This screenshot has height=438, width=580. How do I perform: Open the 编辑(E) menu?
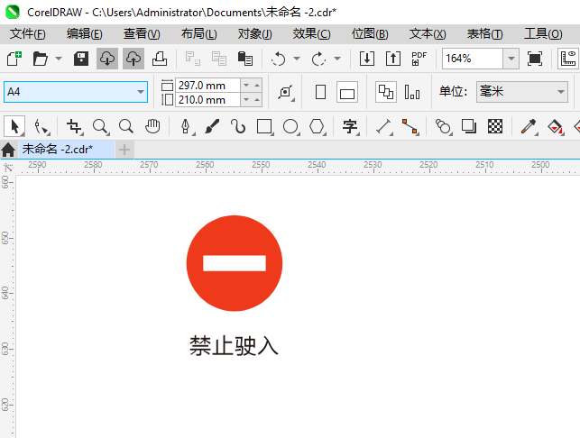(84, 34)
